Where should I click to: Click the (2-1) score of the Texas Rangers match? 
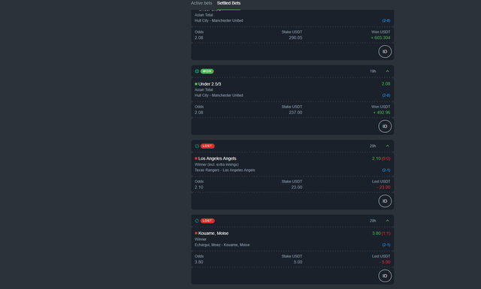(386, 170)
